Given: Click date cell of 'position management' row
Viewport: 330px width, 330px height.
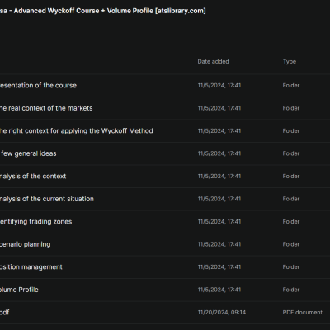Looking at the screenshot, I should 219,266.
